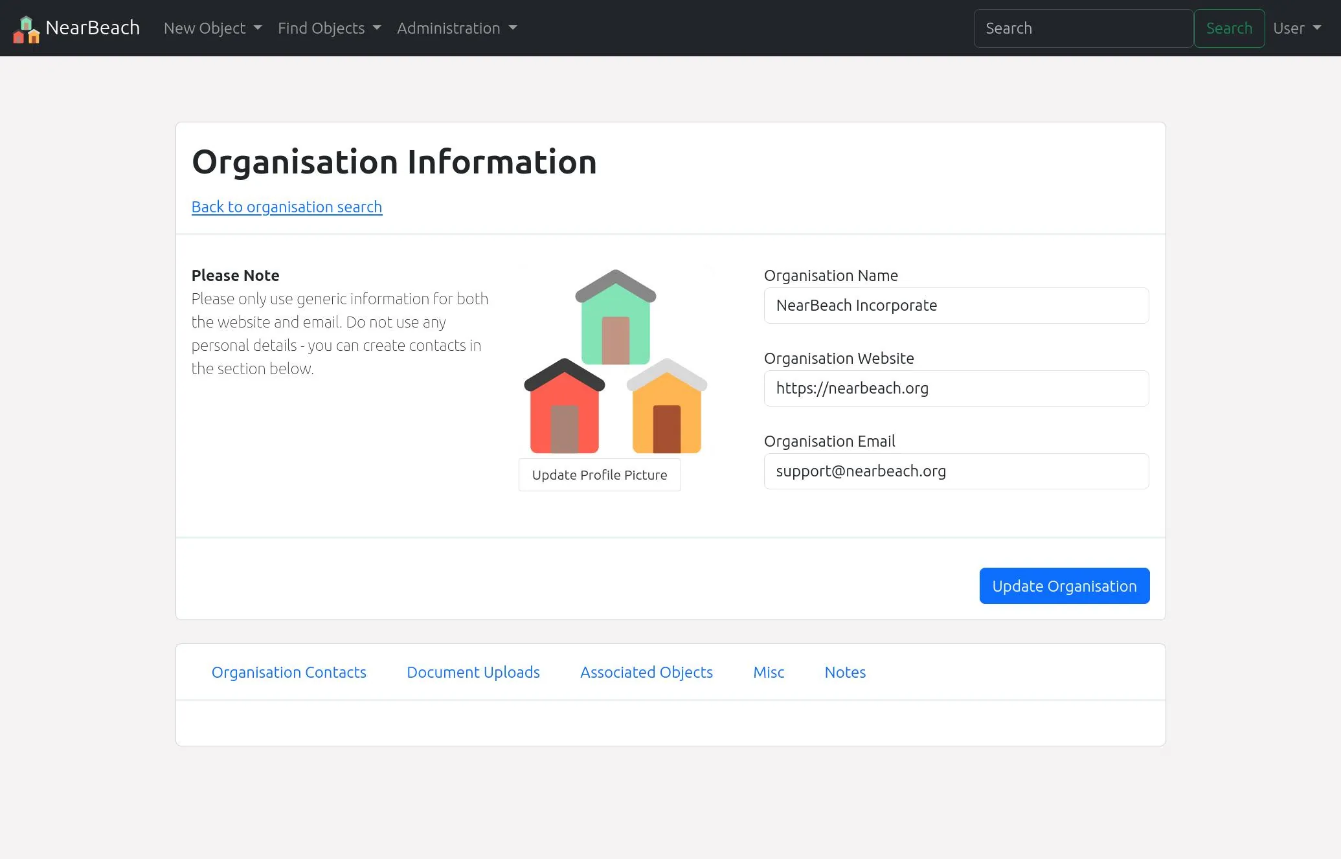Click the top navigation Search field
Image resolution: width=1341 pixels, height=859 pixels.
tap(1083, 28)
